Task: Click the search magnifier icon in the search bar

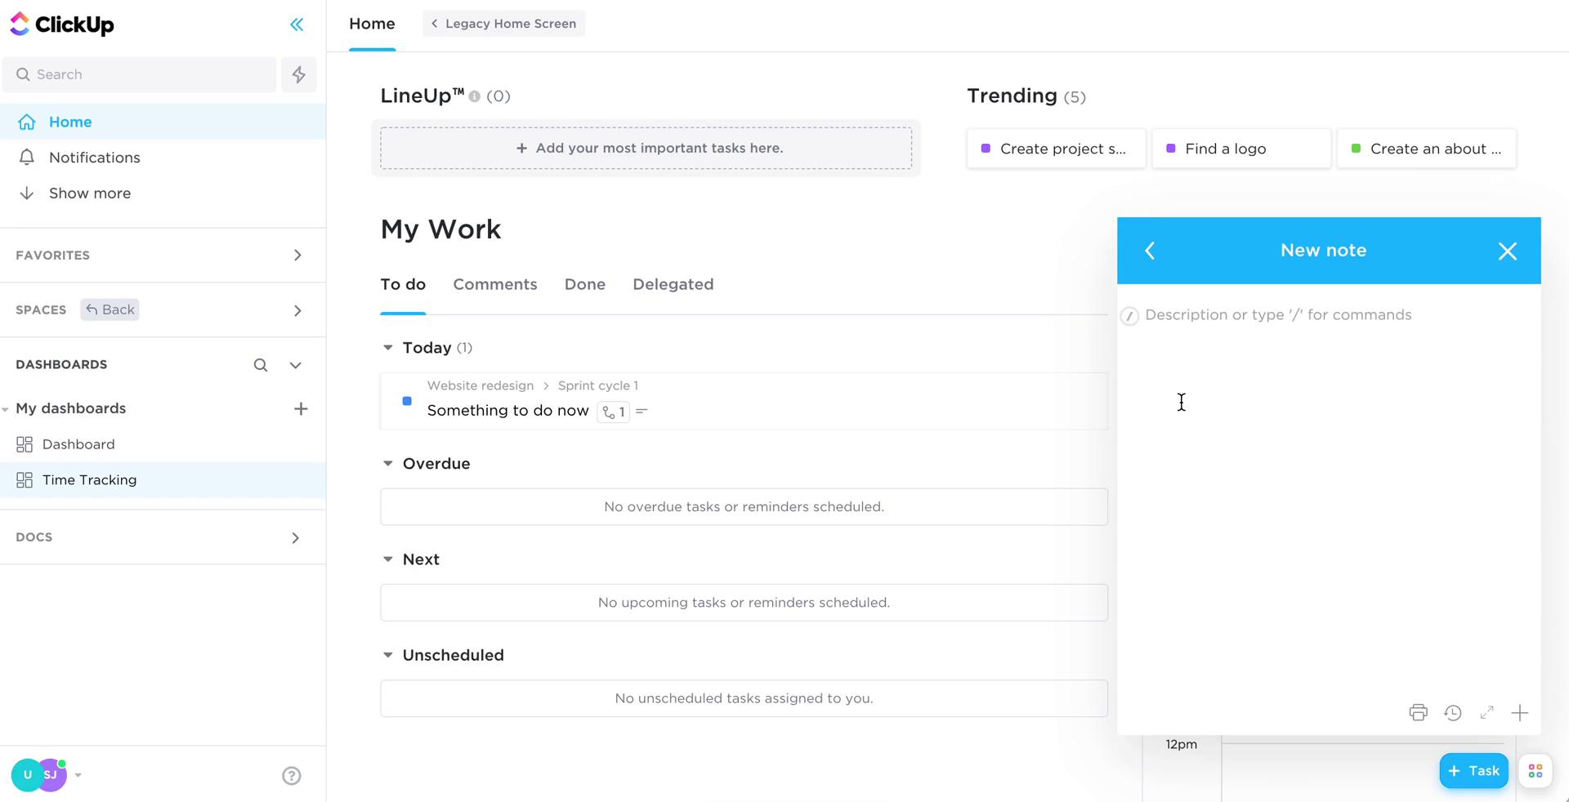Action: (24, 74)
